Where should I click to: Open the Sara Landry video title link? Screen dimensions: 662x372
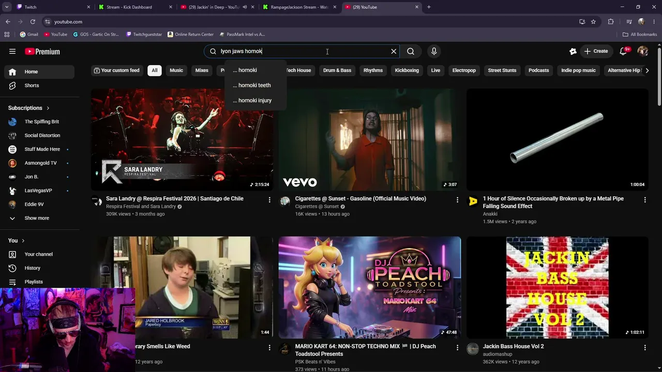coord(175,198)
